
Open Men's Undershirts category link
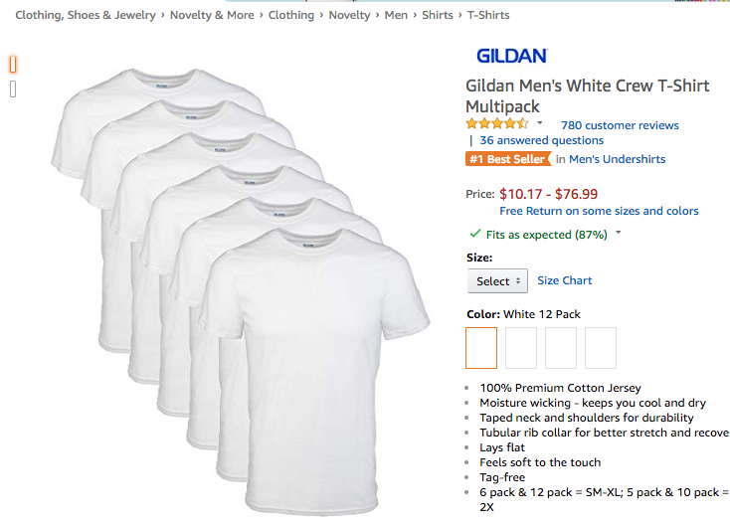pos(618,159)
